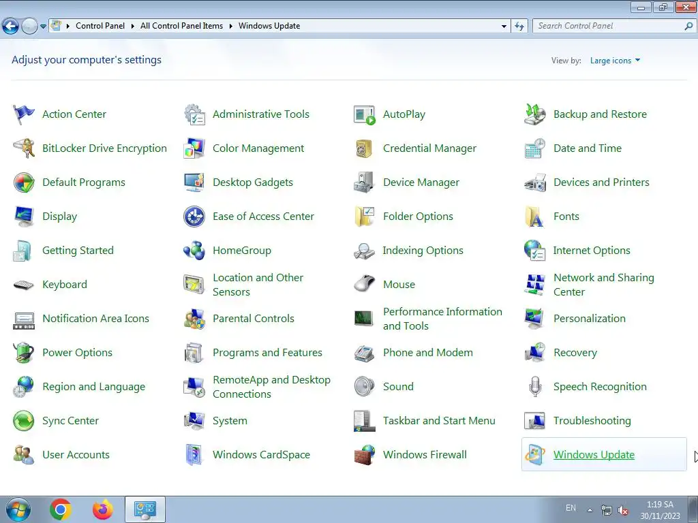Image resolution: width=698 pixels, height=523 pixels.
Task: Click the search magnifier icon
Action: pyautogui.click(x=688, y=27)
